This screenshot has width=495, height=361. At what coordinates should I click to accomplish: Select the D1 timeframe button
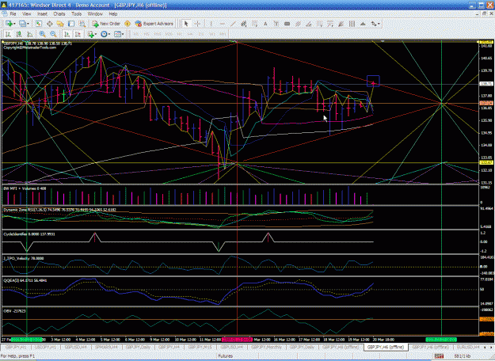coord(201,34)
